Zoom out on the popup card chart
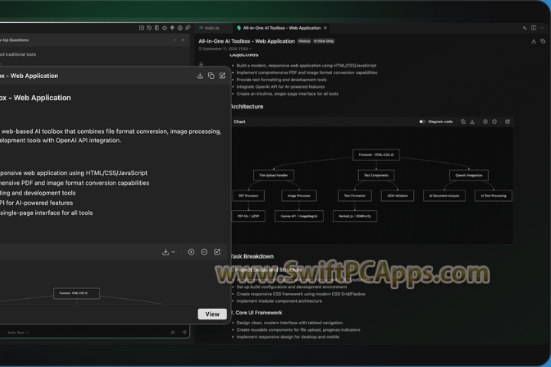The image size is (551, 367). pos(204,252)
